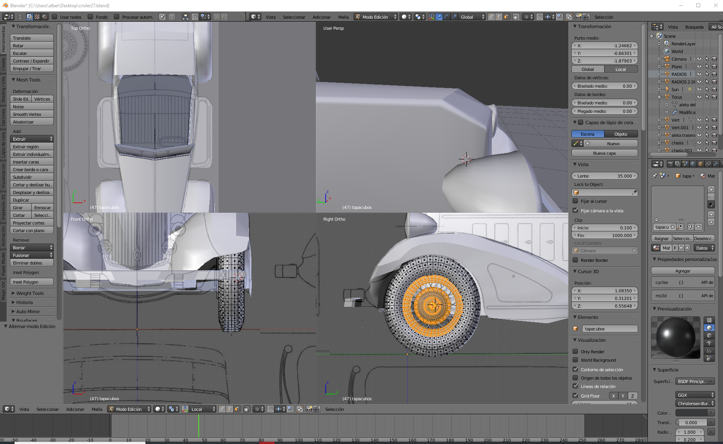Click the Nueva capa button
Screen dimensions: 723x444
tap(605, 153)
